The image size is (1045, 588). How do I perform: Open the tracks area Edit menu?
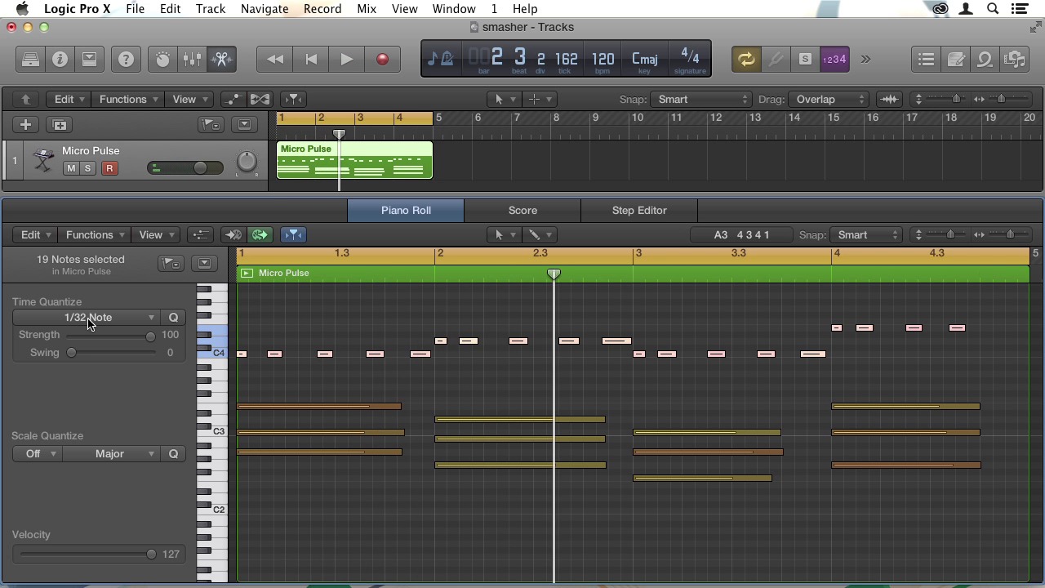pyautogui.click(x=69, y=100)
